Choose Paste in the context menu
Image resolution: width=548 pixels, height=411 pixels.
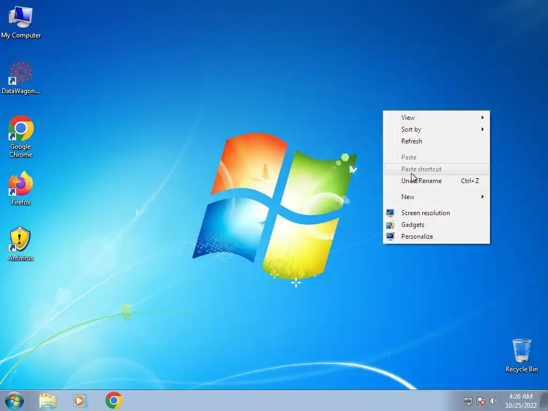437,157
